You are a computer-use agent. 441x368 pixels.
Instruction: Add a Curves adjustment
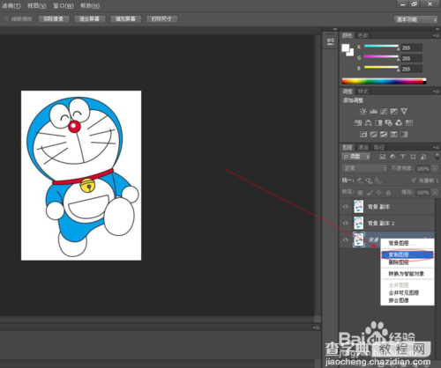click(x=384, y=111)
